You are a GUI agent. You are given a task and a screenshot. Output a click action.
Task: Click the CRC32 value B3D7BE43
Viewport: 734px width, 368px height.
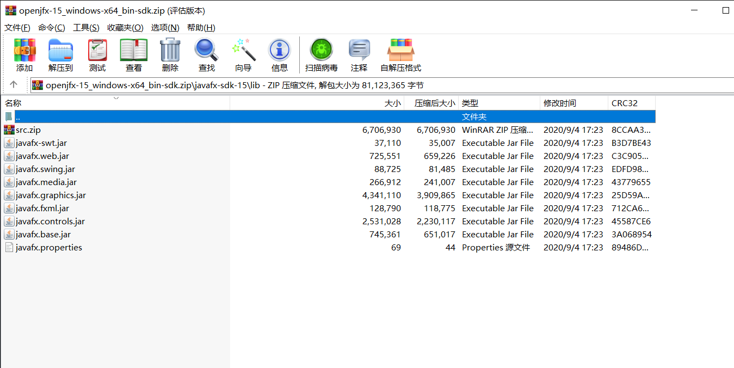tap(631, 143)
